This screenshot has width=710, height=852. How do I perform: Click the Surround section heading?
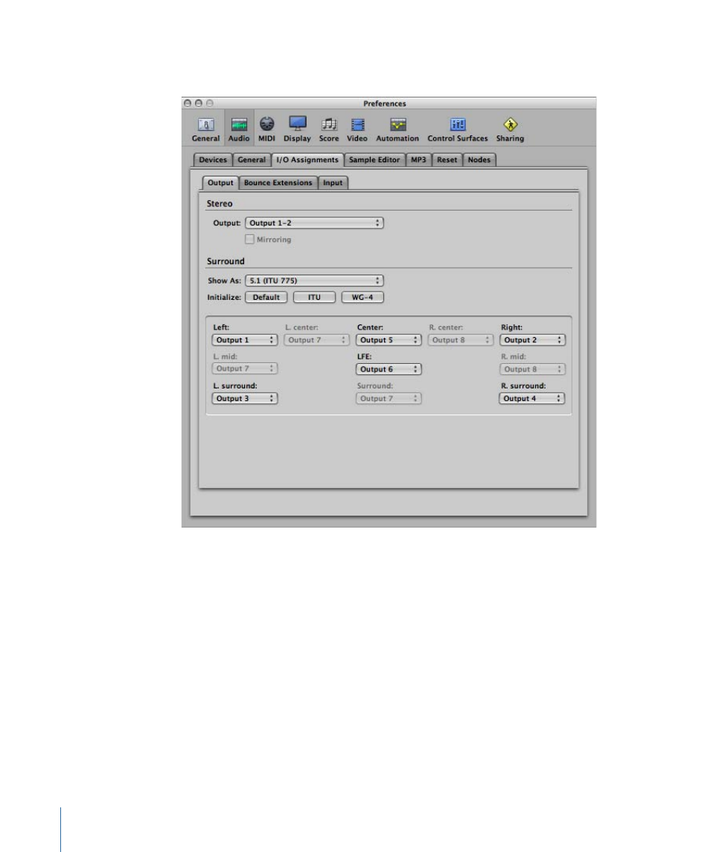(x=226, y=261)
